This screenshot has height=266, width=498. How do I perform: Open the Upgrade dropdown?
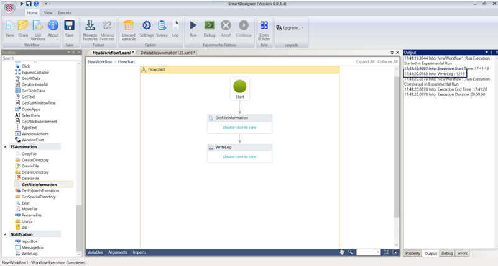293,28
